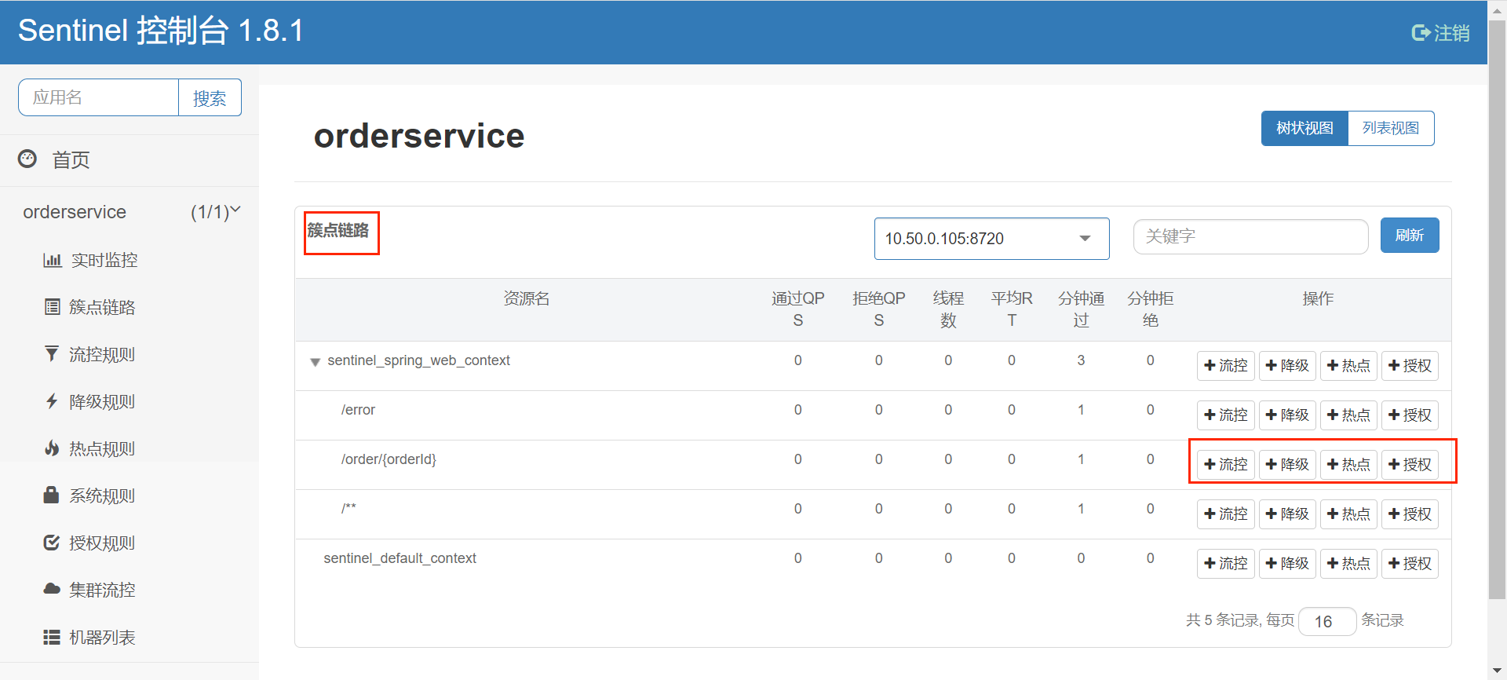Add 降级 rule for /error

pyautogui.click(x=1287, y=415)
